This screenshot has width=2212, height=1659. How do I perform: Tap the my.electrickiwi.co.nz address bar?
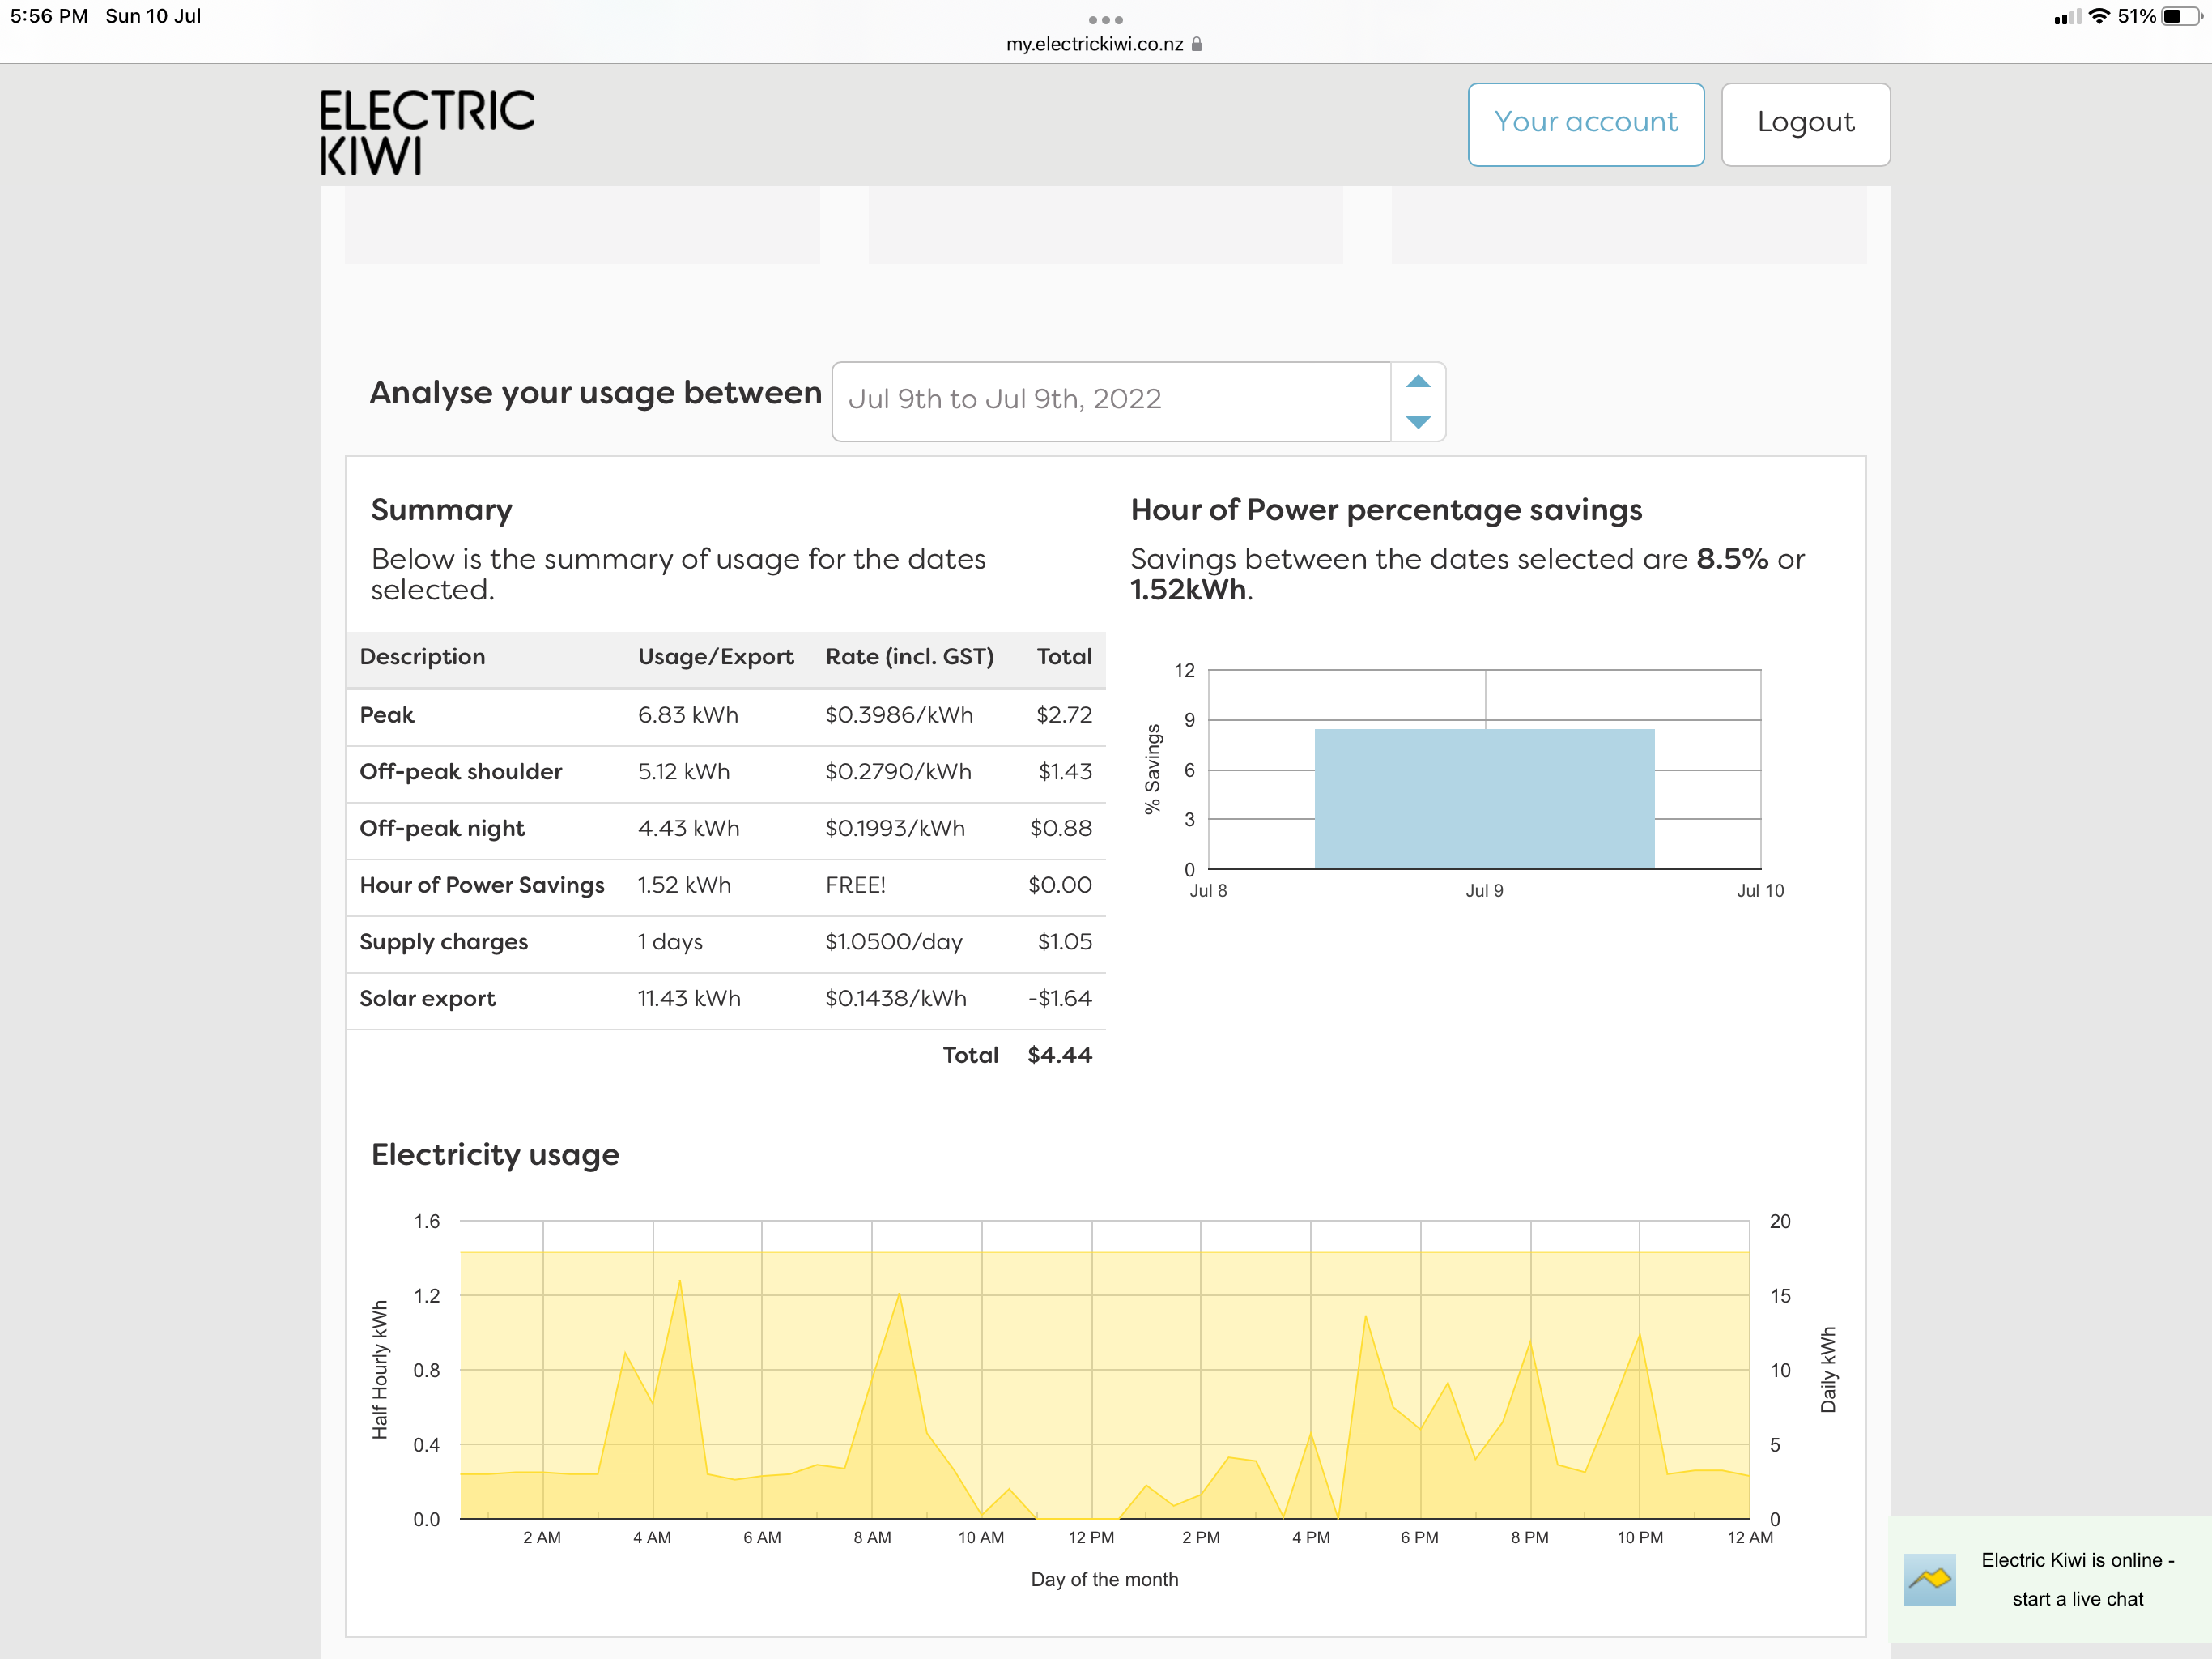tap(1094, 44)
